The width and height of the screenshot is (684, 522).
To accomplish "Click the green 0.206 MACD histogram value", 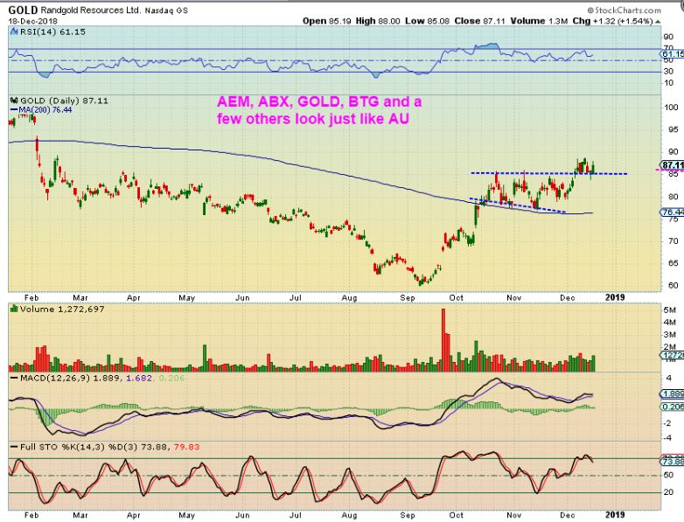I will tap(171, 378).
